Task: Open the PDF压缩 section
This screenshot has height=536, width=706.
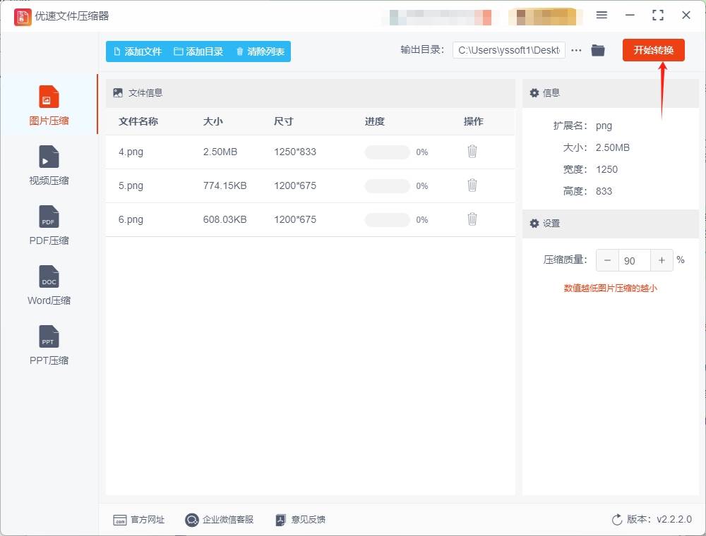Action: click(x=49, y=225)
